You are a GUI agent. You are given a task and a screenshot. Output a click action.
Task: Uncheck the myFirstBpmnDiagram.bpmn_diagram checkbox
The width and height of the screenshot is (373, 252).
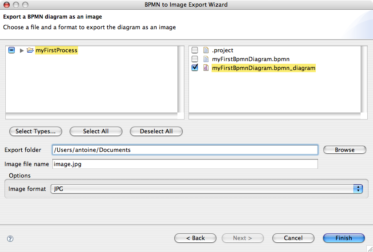195,68
